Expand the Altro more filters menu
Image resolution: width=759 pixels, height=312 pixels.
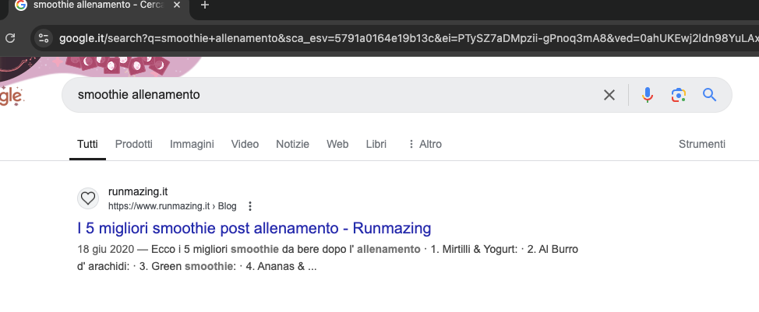[x=425, y=144]
